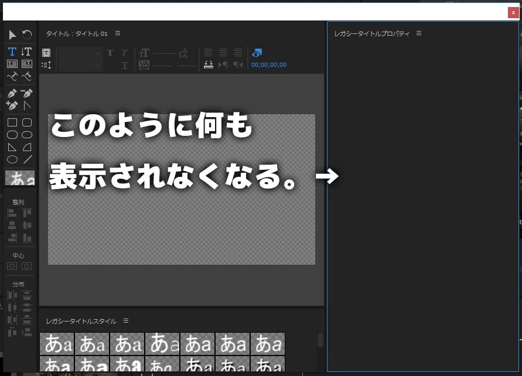
Task: Choose the horizontal Type tool
Action: 12,52
